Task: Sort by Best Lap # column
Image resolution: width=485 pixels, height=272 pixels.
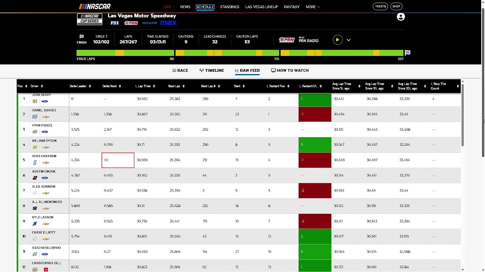Action: coord(210,86)
